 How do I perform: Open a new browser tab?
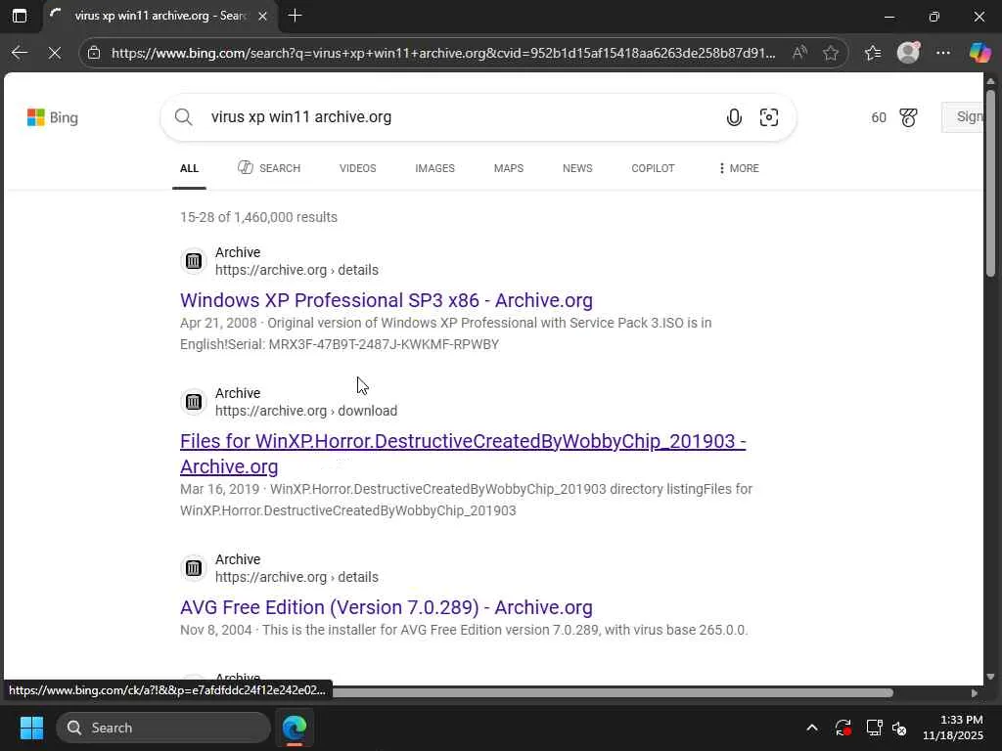coord(295,16)
